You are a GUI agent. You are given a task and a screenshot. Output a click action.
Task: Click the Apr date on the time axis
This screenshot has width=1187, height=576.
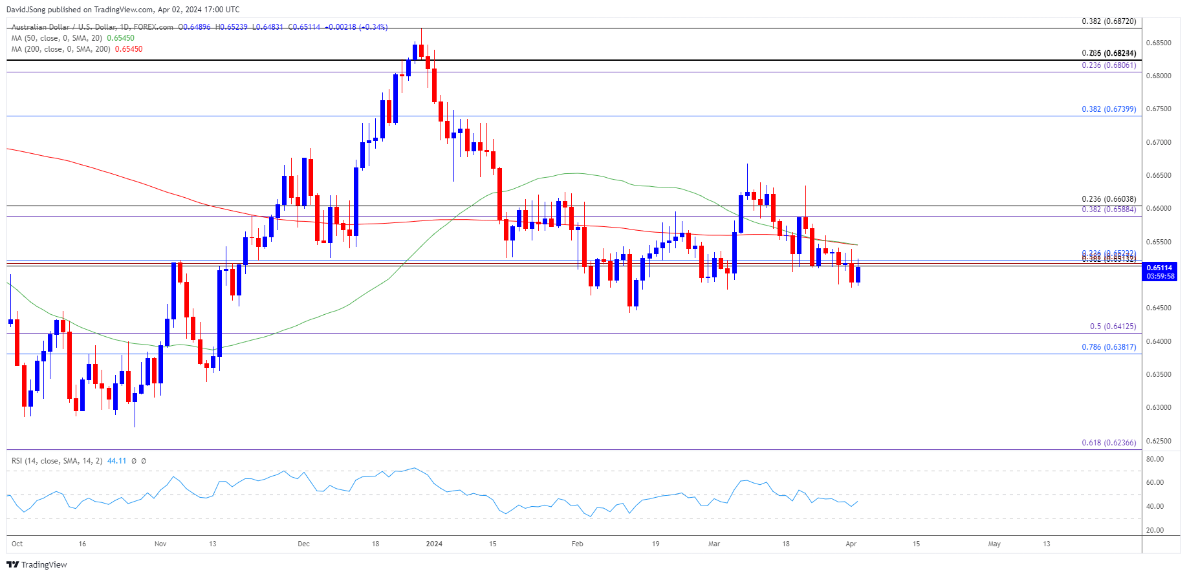click(851, 544)
